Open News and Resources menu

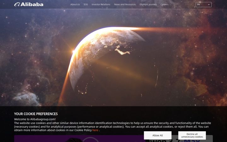125,4
